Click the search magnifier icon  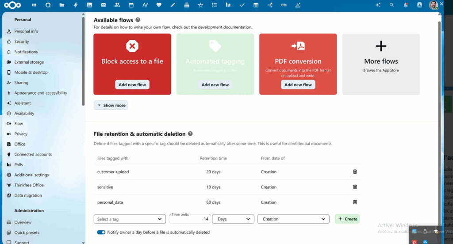coord(392,5)
